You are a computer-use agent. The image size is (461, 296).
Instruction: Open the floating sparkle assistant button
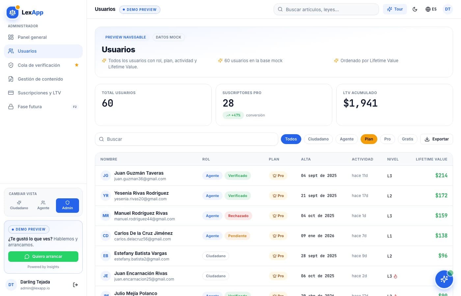(x=444, y=279)
